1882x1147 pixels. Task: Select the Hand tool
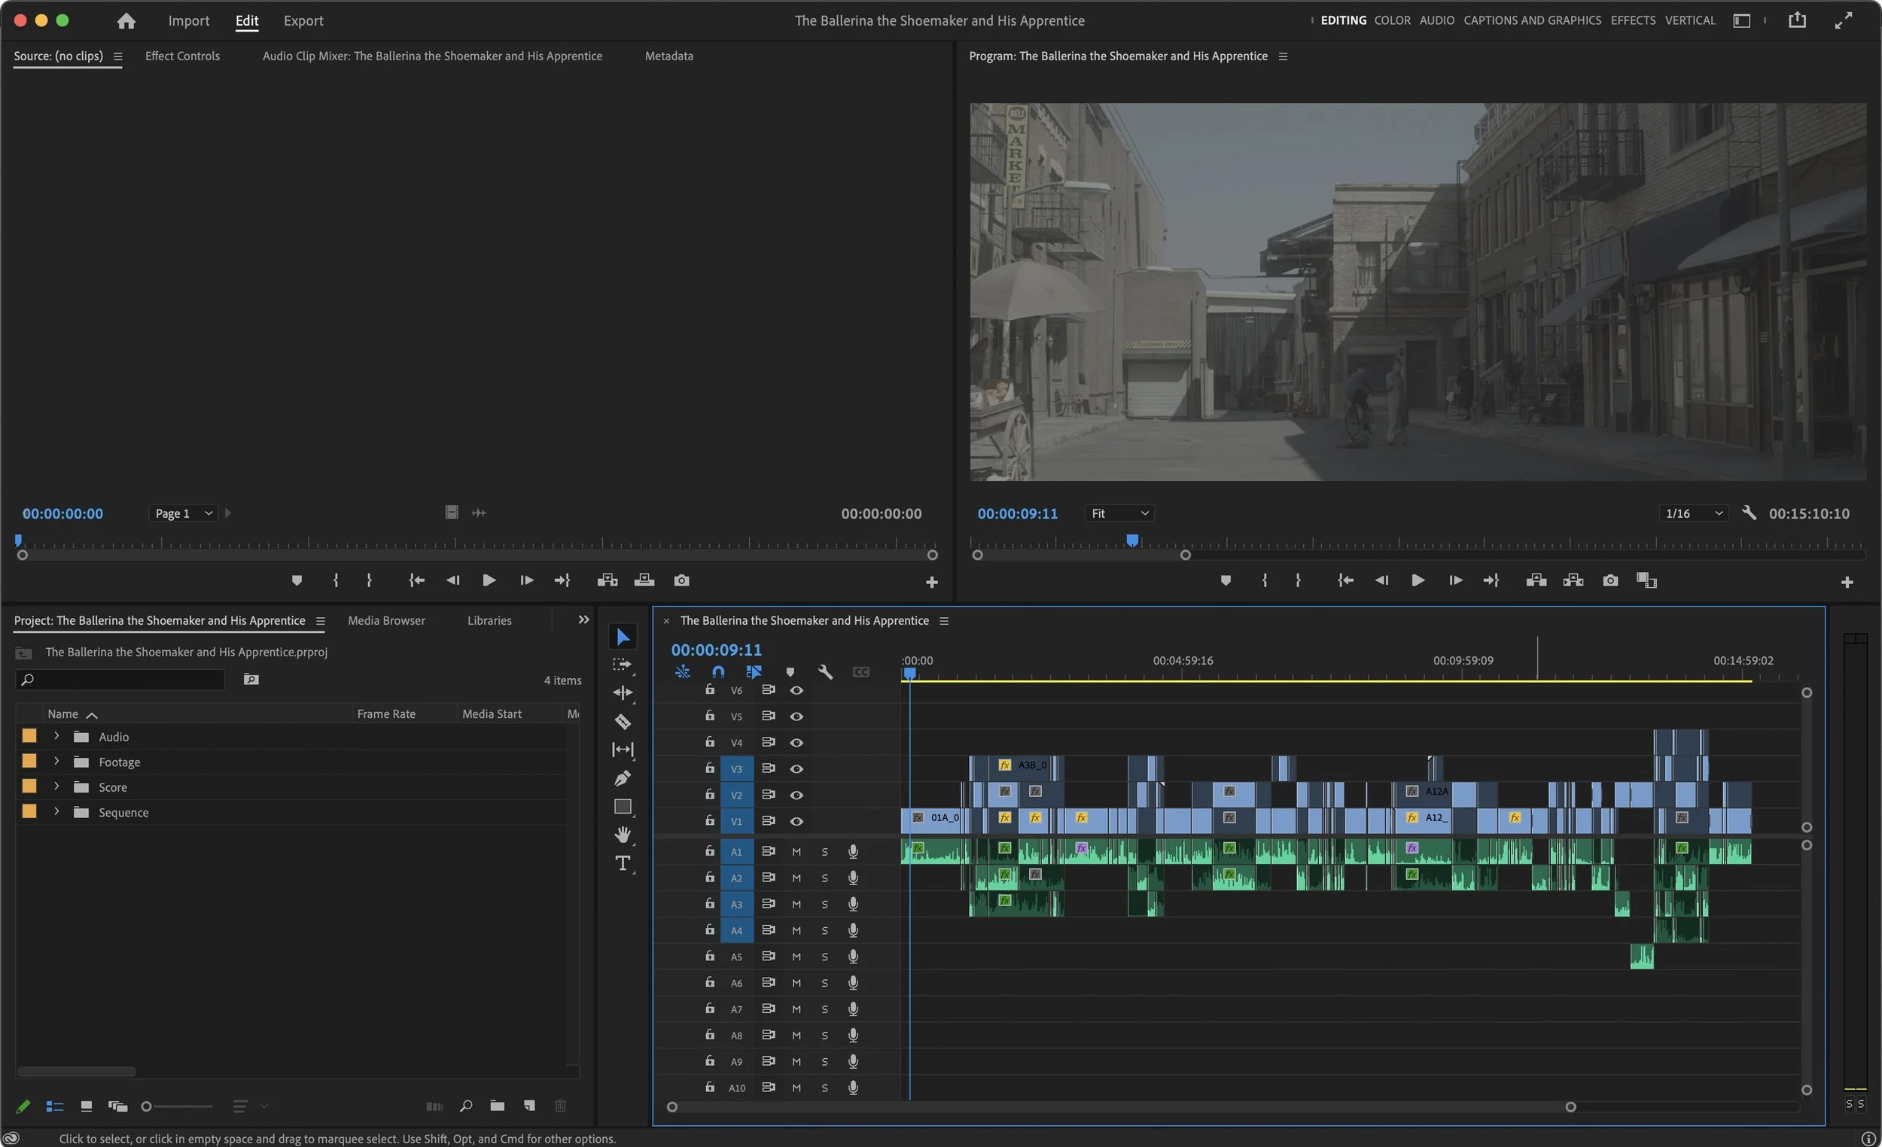(623, 835)
